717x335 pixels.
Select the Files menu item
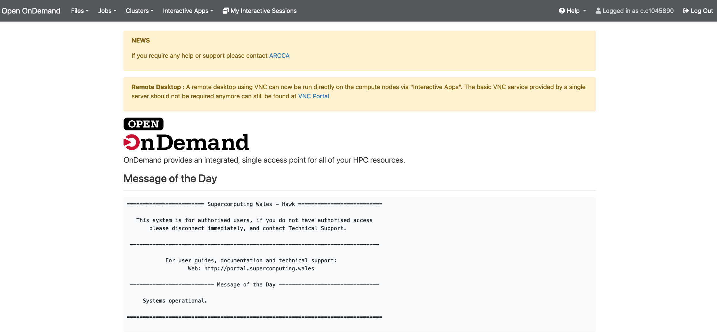click(80, 11)
